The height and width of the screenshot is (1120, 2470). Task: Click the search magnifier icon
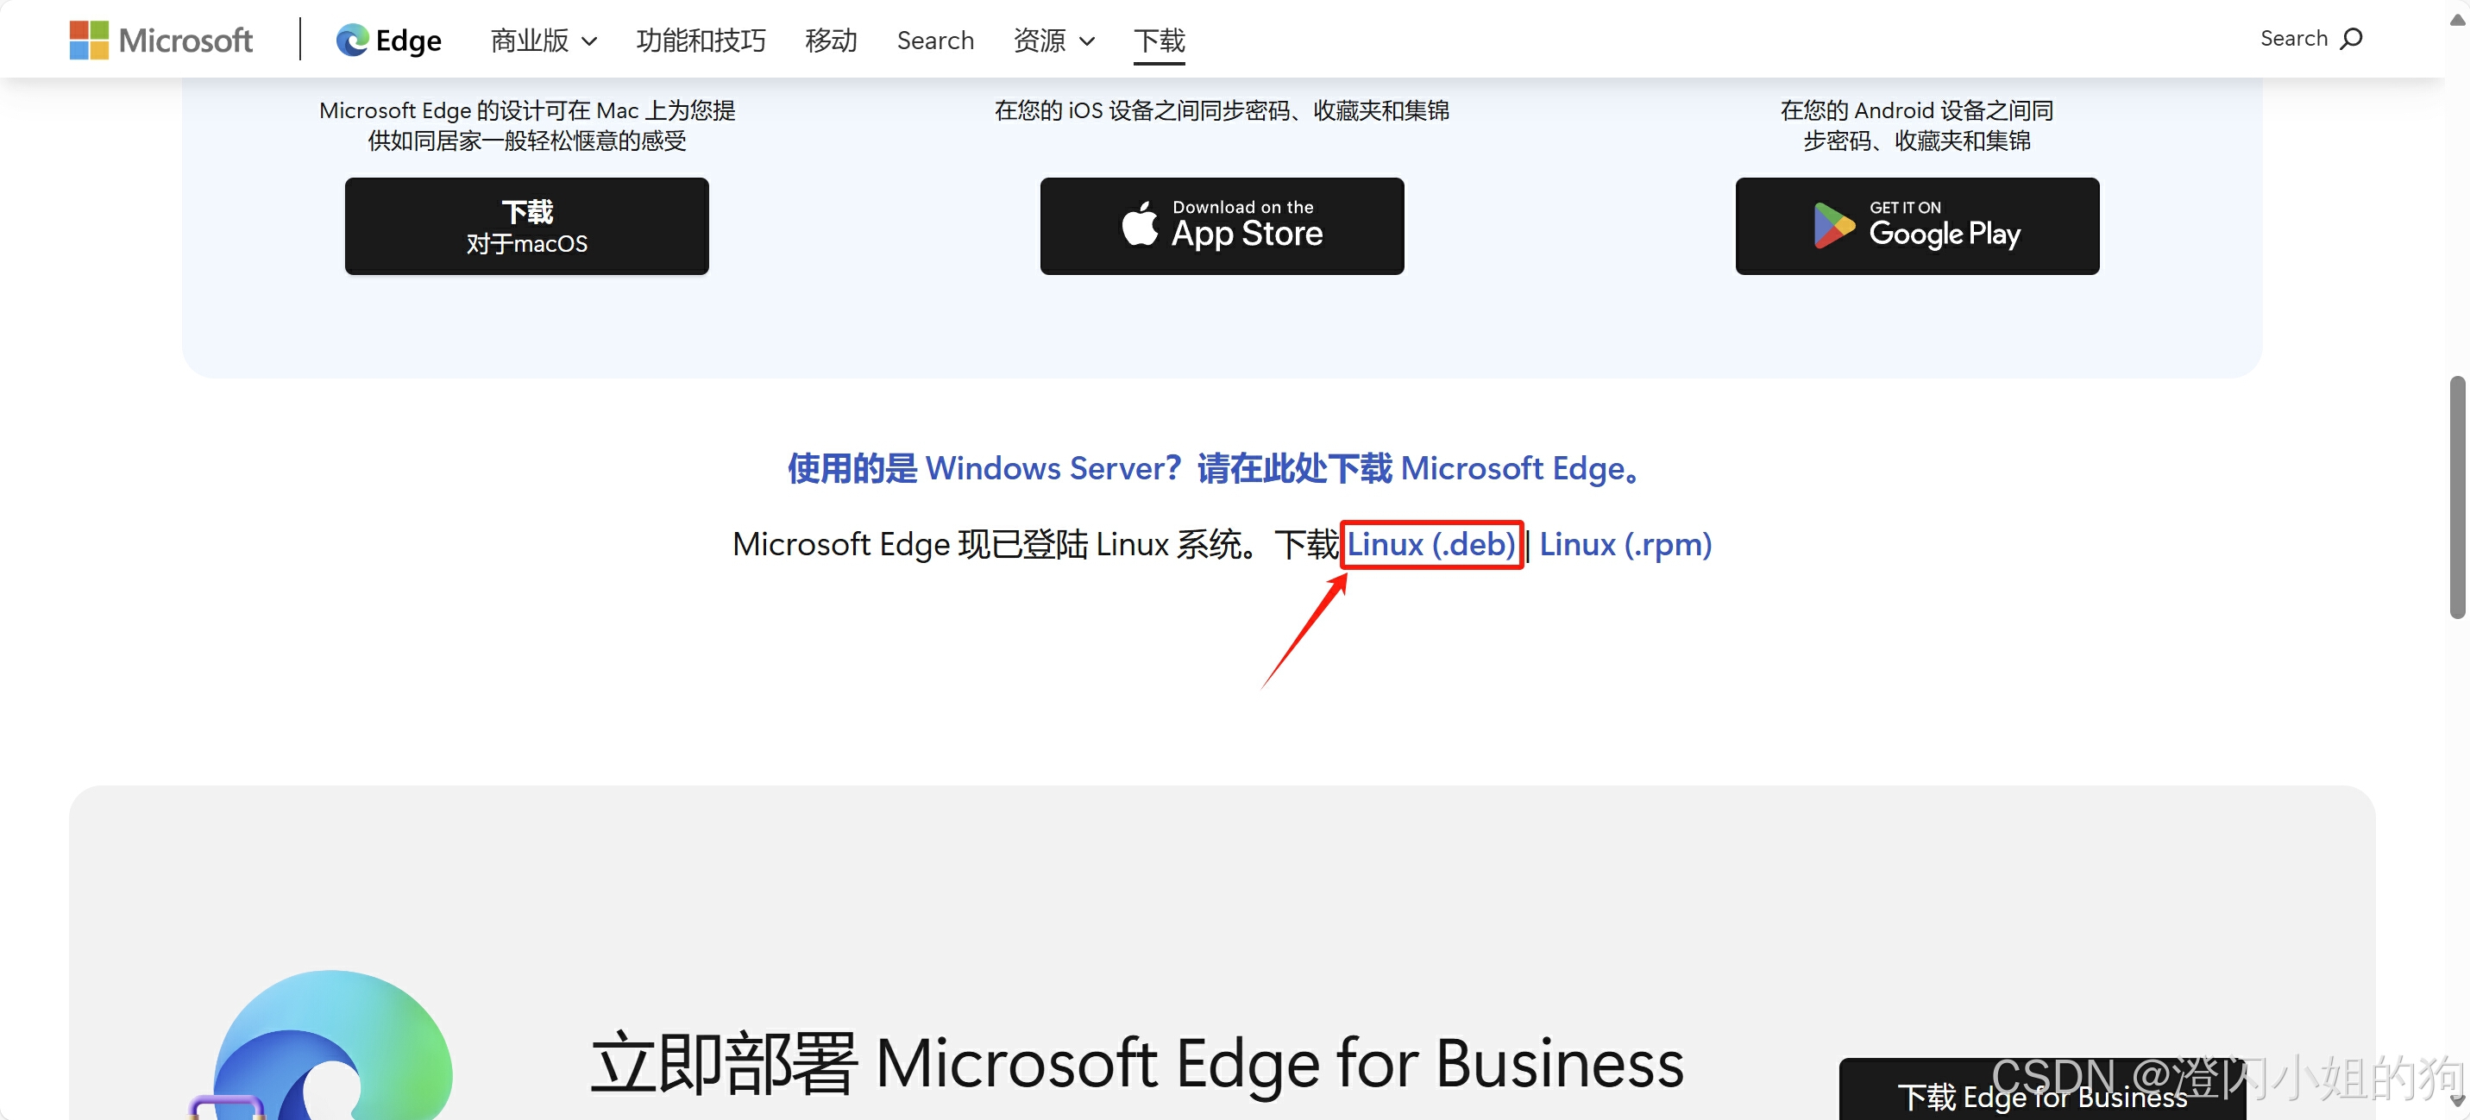(2351, 38)
